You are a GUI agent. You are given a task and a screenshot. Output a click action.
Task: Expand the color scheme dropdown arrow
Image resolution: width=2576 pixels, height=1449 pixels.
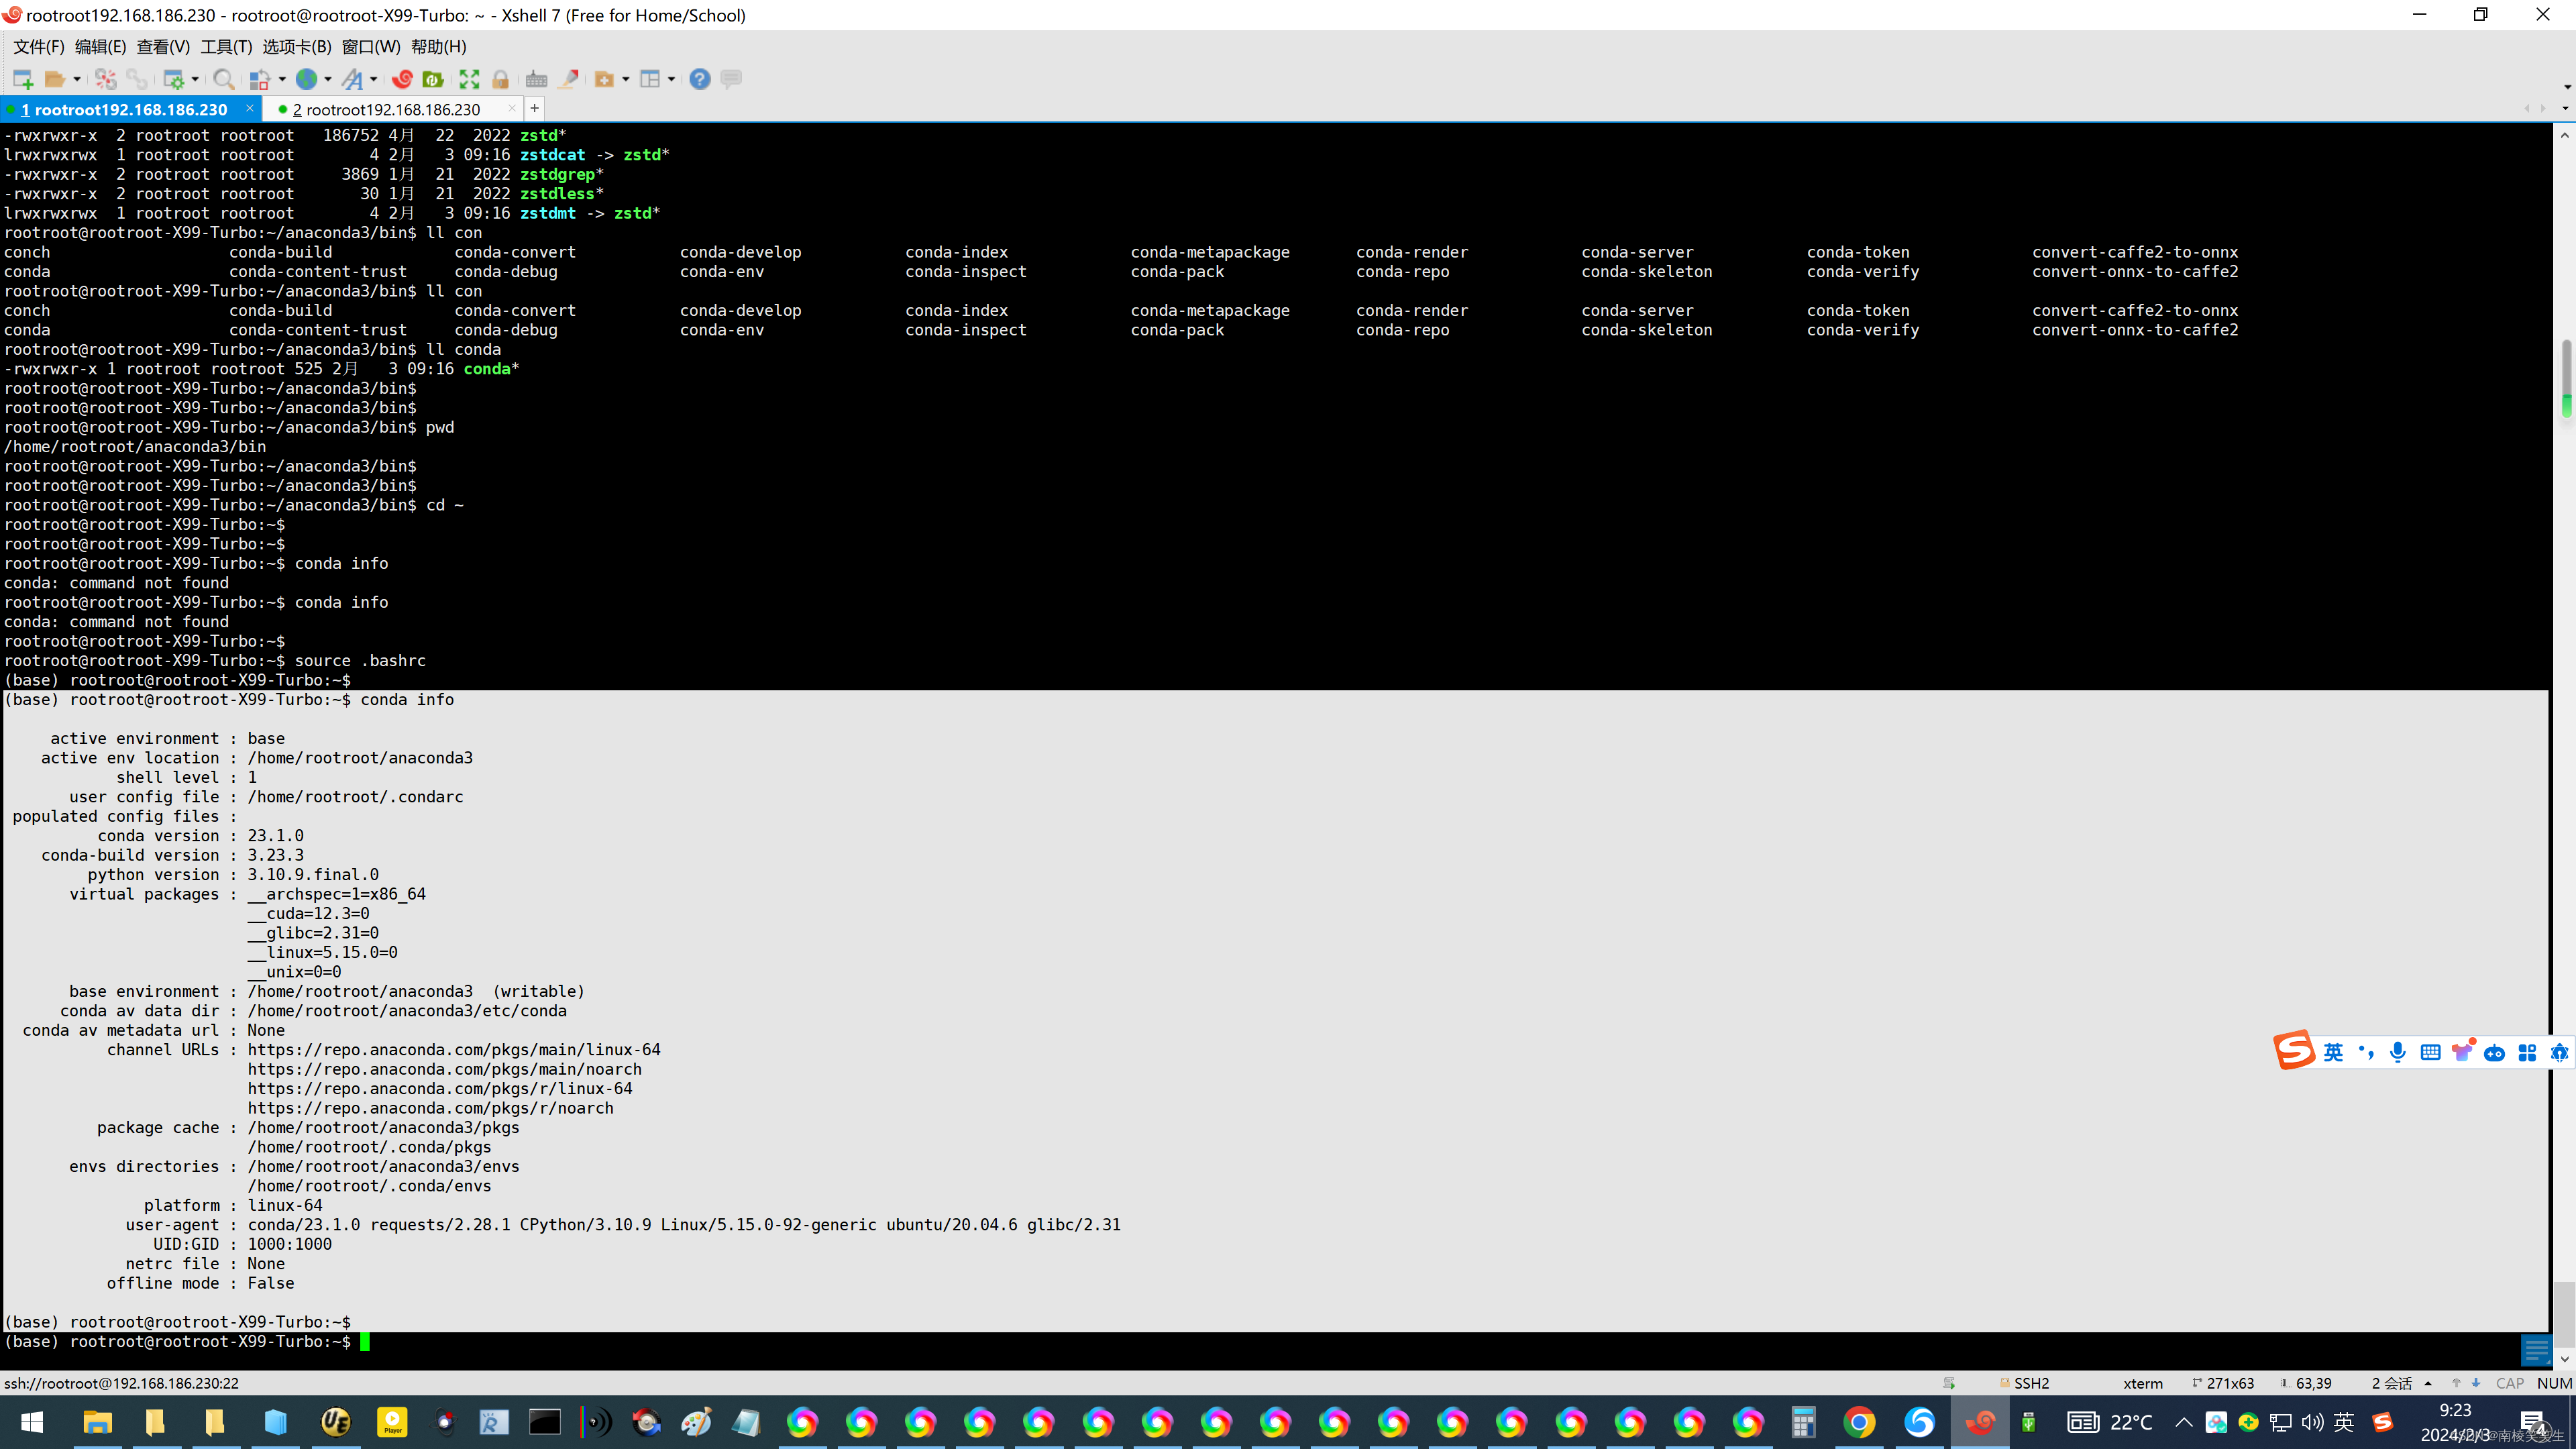pyautogui.click(x=282, y=79)
